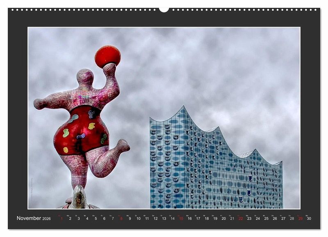The image size is (328, 237).
Task: Select date 19 in the calendar strip
Action: pos(215,219)
